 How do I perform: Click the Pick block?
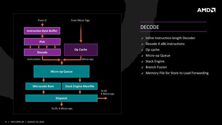tap(42, 42)
